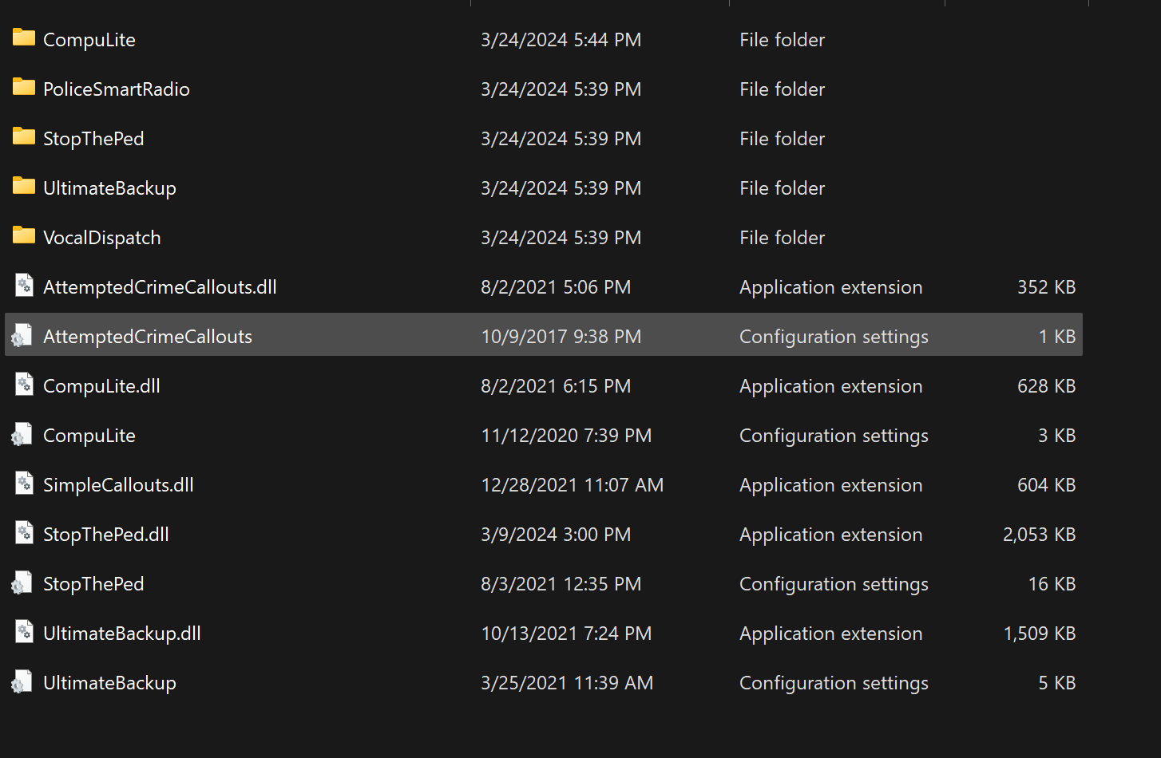The height and width of the screenshot is (758, 1161).
Task: Click the UltimateBackup.dll file icon
Action: pyautogui.click(x=24, y=632)
